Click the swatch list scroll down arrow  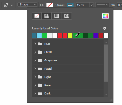tap(106, 94)
